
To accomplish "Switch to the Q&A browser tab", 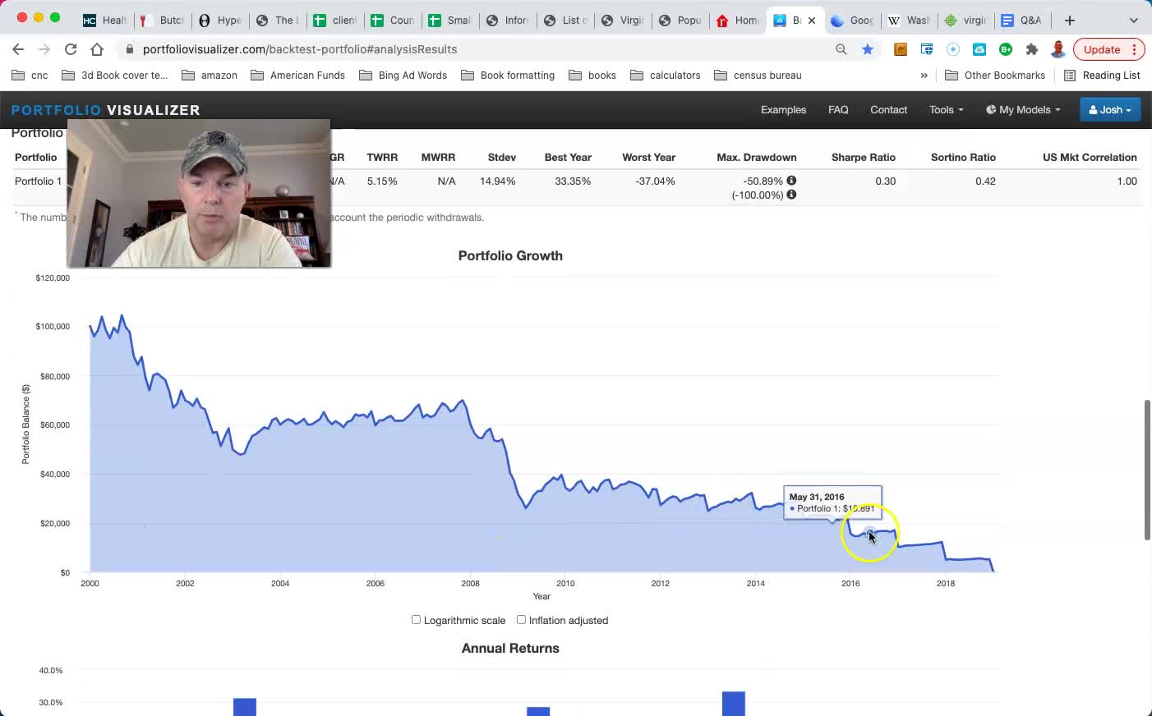I will point(1021,21).
